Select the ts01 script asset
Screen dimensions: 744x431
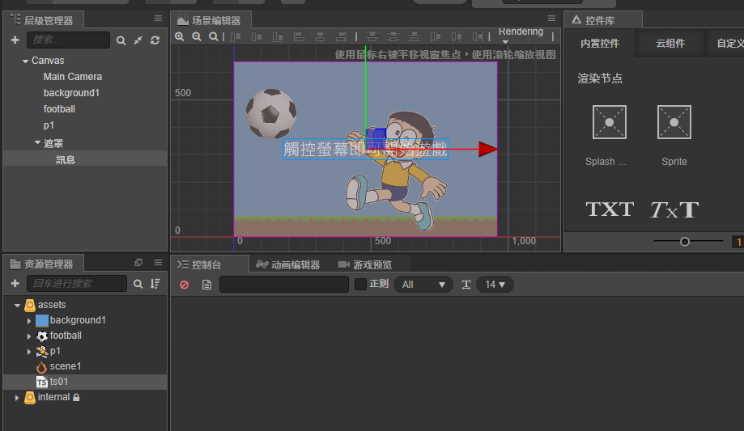coord(59,382)
